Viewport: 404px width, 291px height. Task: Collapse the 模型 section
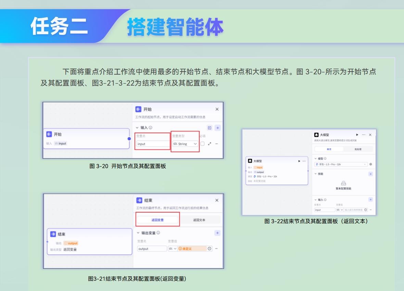[x=316, y=159]
